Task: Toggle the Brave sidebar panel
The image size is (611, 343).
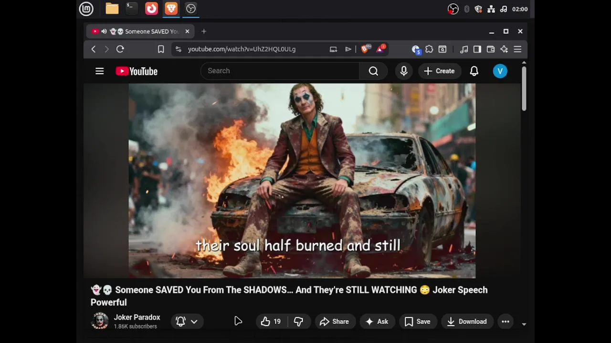Action: tap(477, 49)
